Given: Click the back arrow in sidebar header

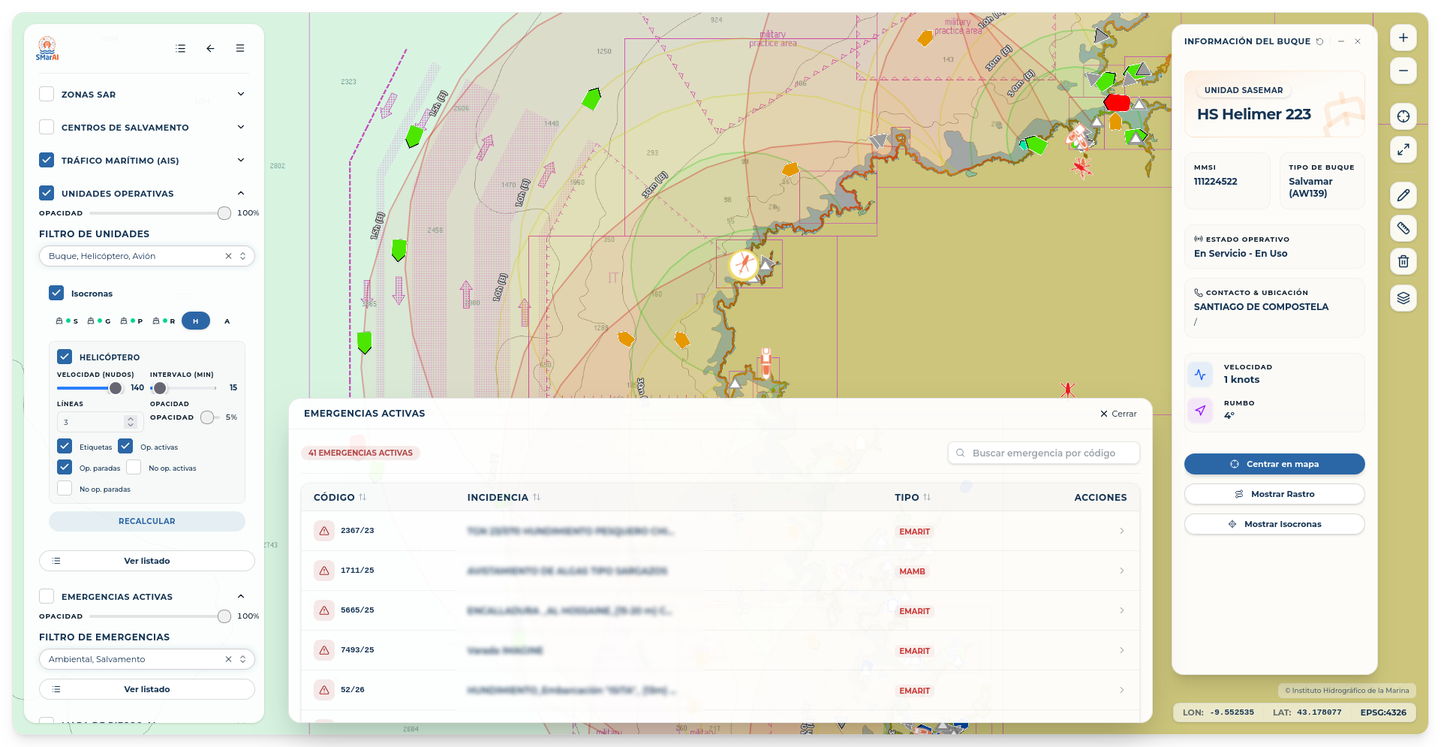Looking at the screenshot, I should coord(210,48).
